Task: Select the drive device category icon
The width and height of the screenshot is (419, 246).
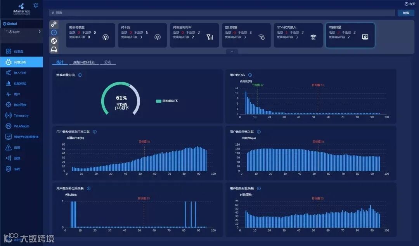Action: [x=54, y=49]
